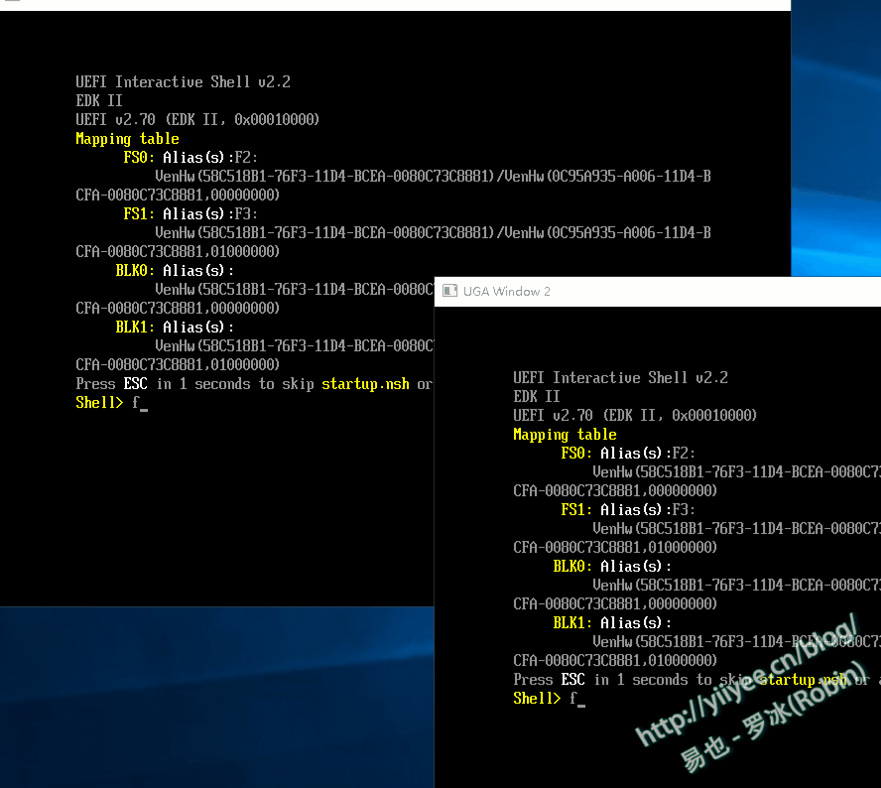This screenshot has width=881, height=788.
Task: Click 'UEFI v2.70 (EDK II, 0x00010000)' in UGA Window 2
Action: (x=635, y=416)
